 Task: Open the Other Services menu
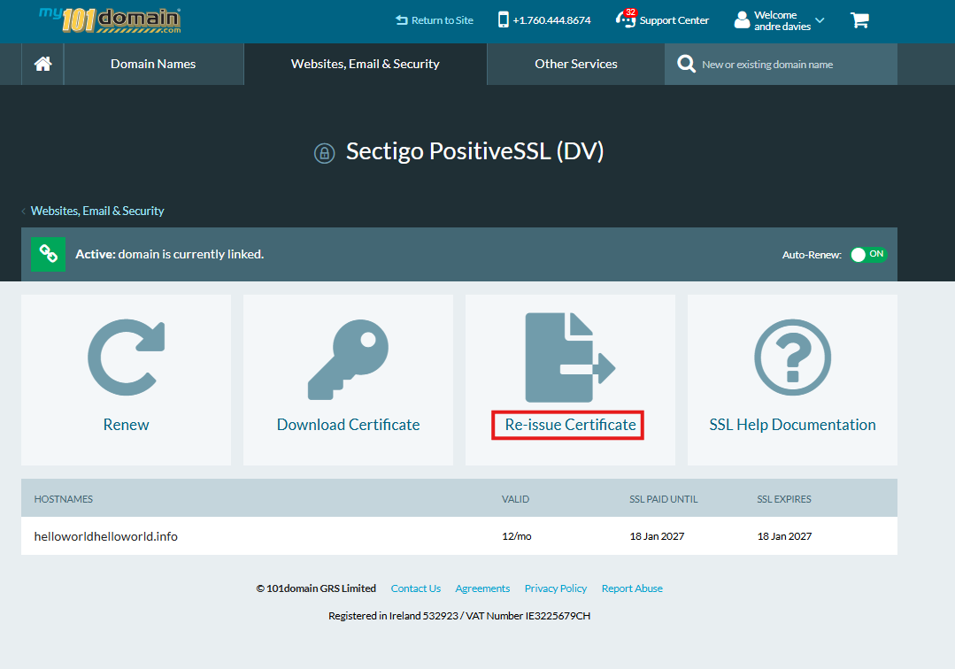[575, 64]
